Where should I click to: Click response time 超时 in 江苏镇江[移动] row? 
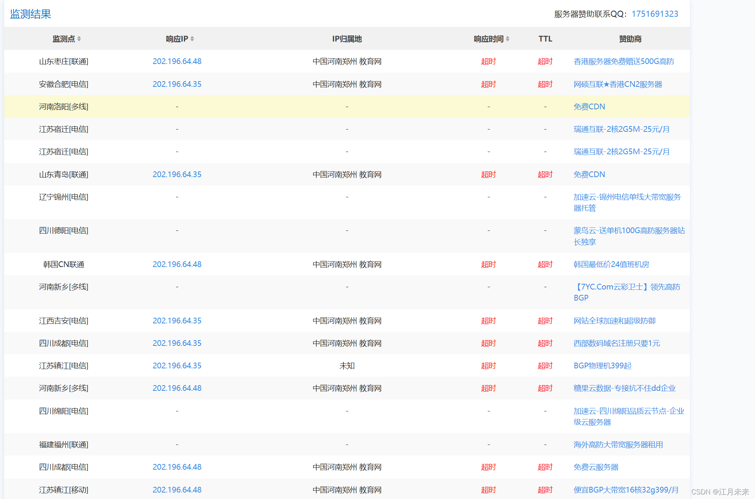[x=489, y=490]
